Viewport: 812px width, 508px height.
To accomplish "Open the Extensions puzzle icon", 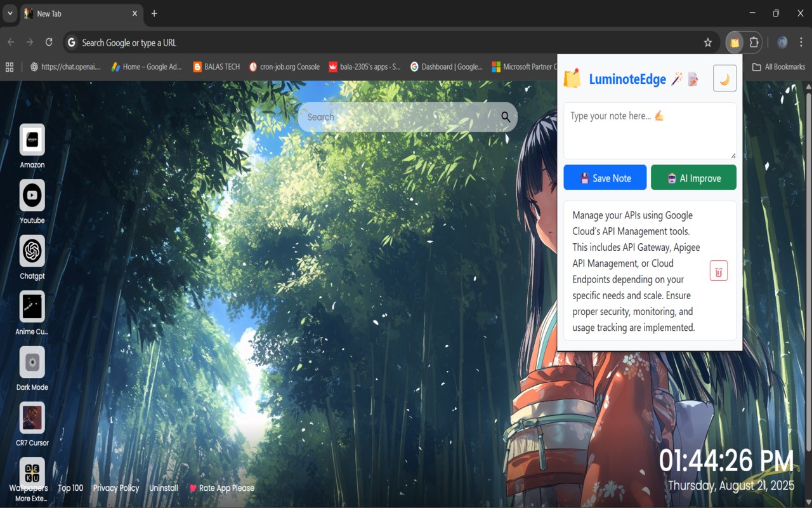I will coord(754,43).
